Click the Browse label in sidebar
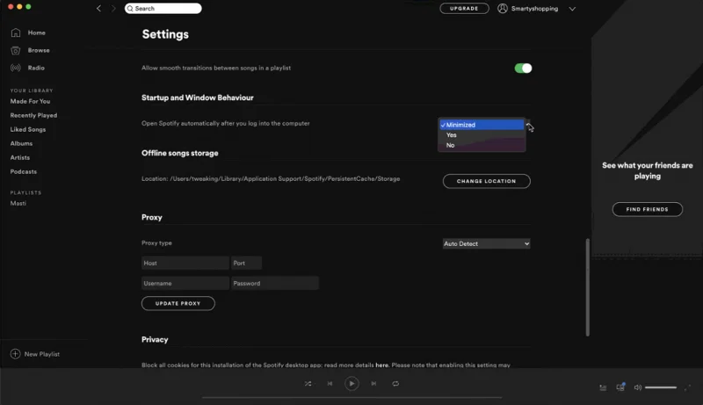This screenshot has width=703, height=405. [x=39, y=50]
